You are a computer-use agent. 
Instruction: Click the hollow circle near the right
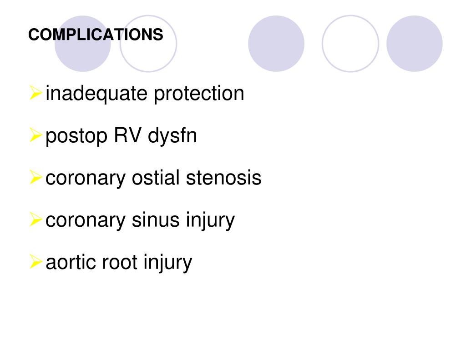[x=350, y=44]
